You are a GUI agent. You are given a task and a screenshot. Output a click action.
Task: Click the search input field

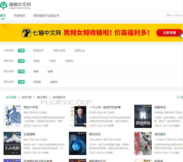click(x=173, y=15)
